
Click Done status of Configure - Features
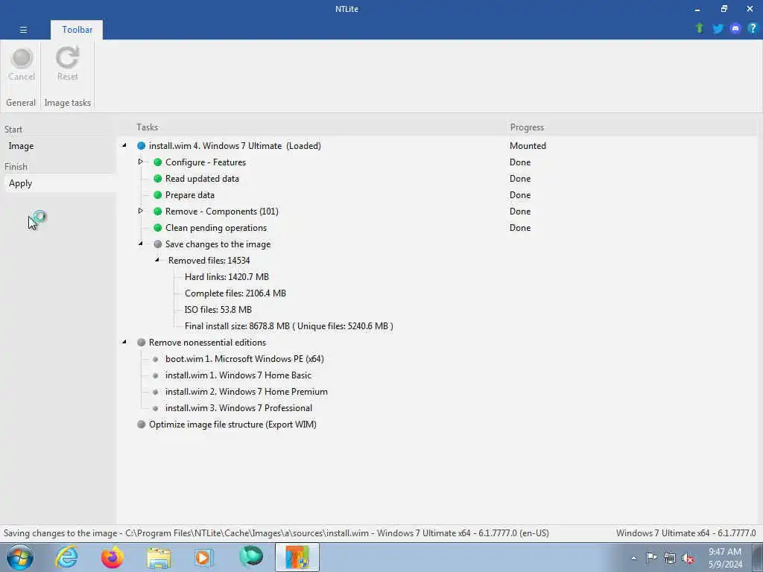pos(519,162)
